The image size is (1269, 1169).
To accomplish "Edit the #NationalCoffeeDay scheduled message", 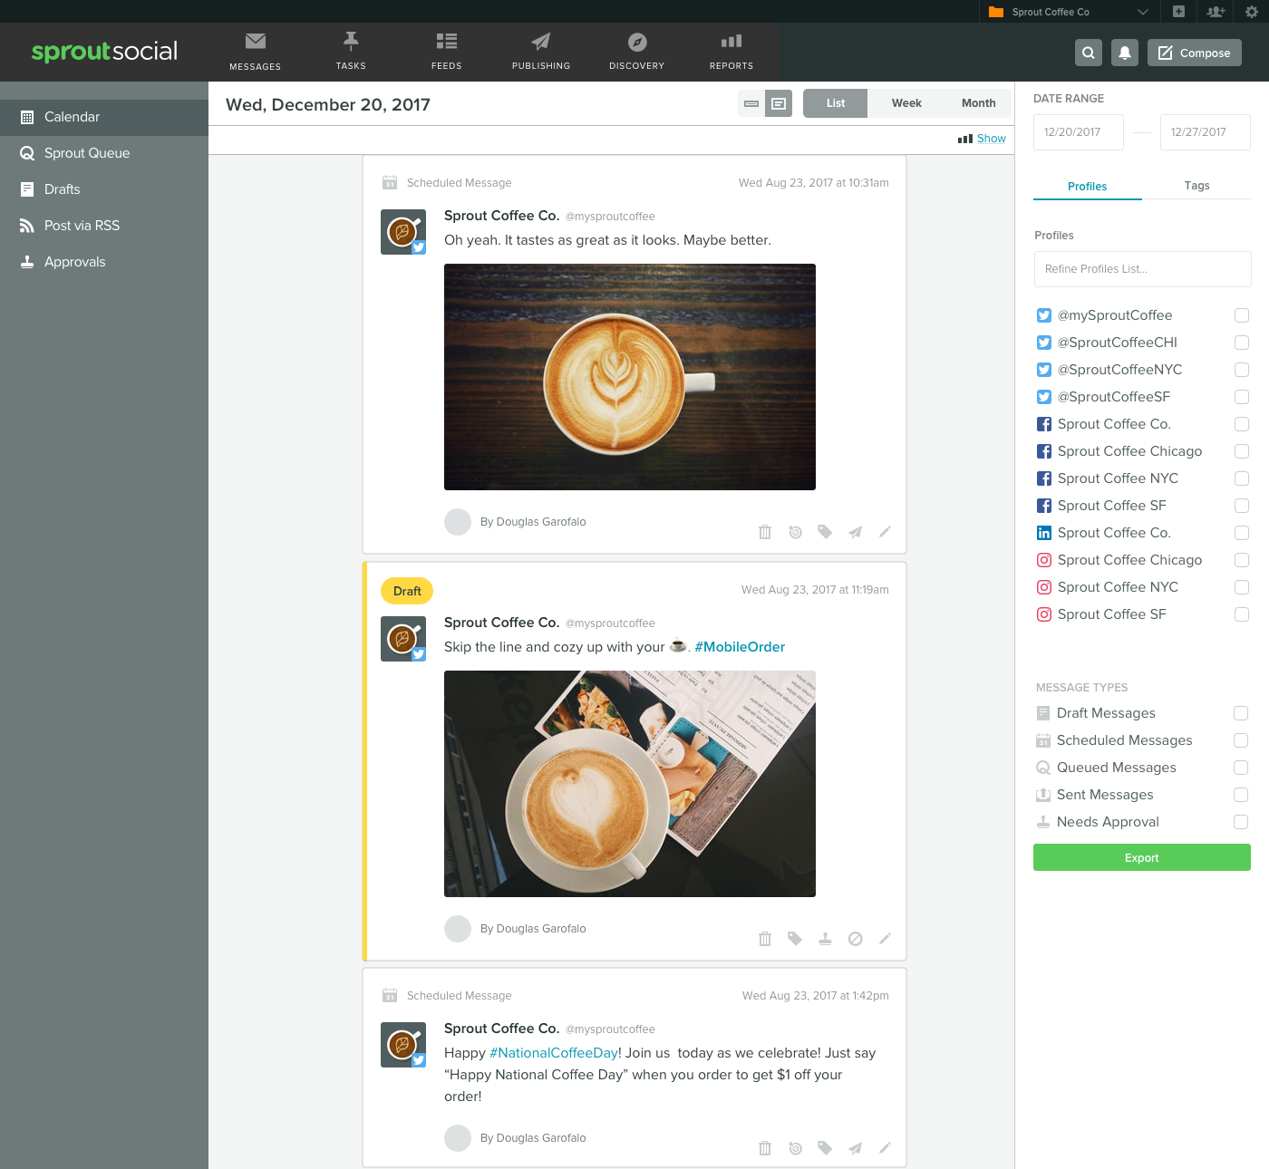I will 885,1148.
